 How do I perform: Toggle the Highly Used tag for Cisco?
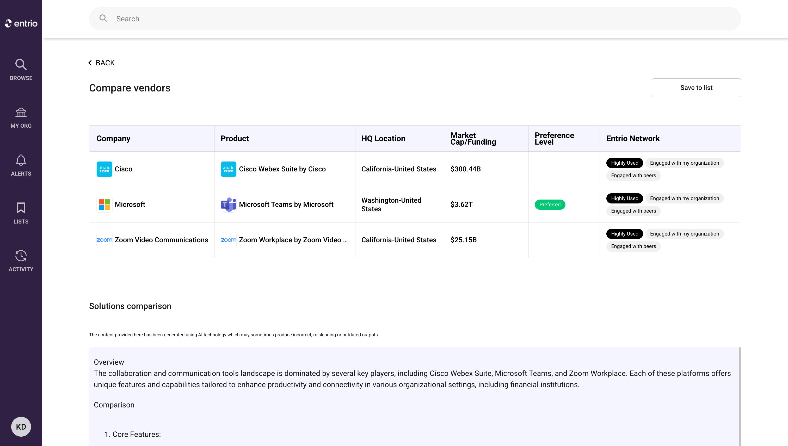(x=624, y=163)
